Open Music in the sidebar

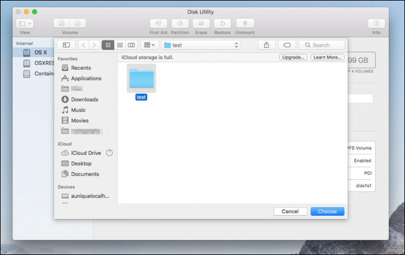(74, 110)
